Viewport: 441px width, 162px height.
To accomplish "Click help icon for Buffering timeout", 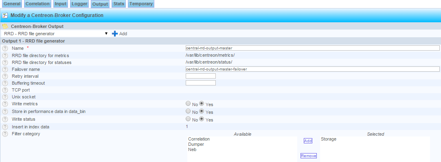I will [x=5, y=83].
